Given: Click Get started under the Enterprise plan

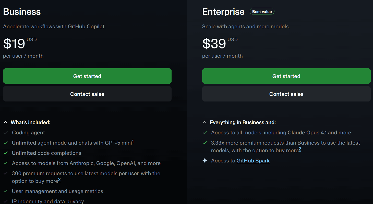Looking at the screenshot, I should (286, 76).
